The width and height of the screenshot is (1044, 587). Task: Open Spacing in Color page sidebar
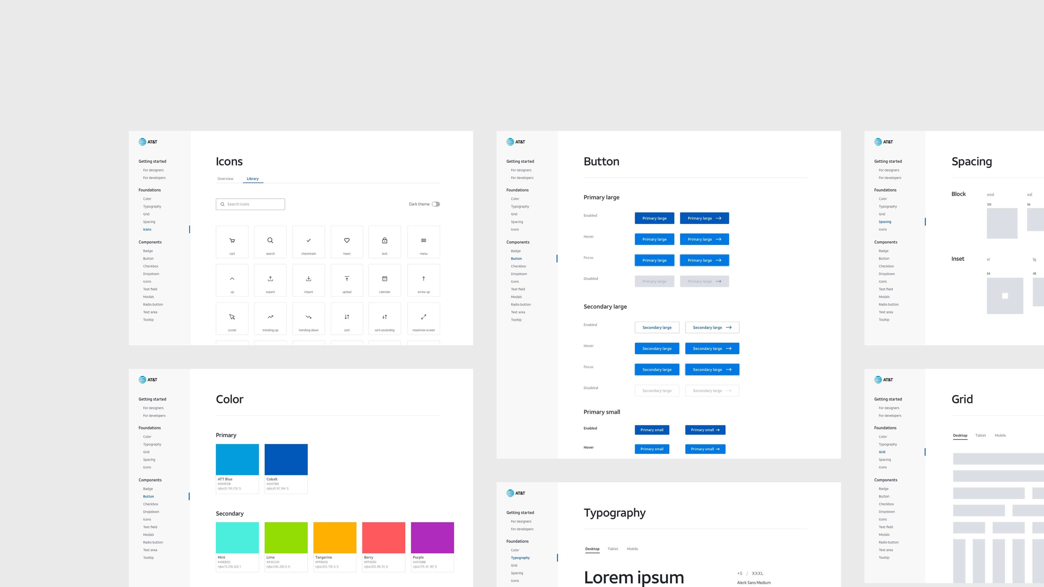tap(149, 460)
